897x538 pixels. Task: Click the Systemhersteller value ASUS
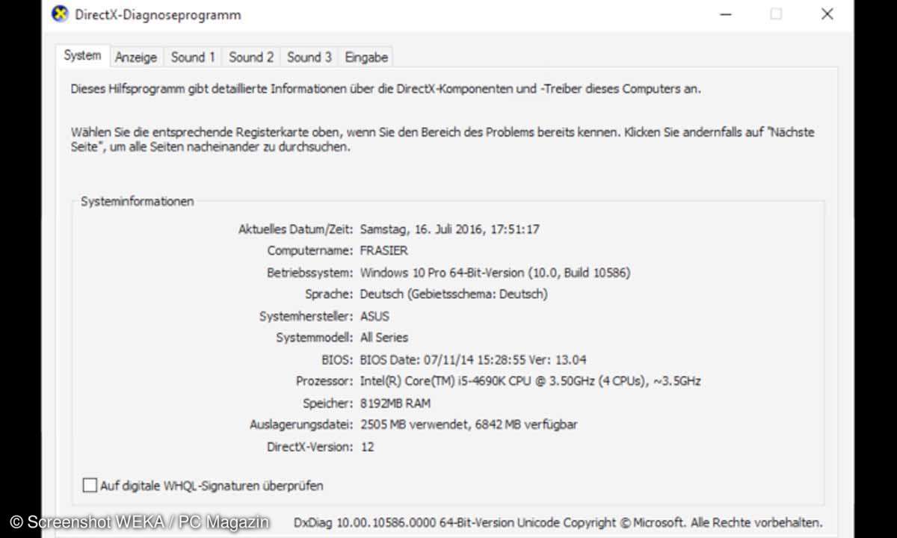(374, 316)
